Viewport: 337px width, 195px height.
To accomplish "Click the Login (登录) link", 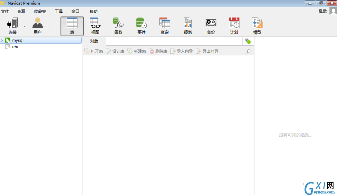I will tap(322, 11).
